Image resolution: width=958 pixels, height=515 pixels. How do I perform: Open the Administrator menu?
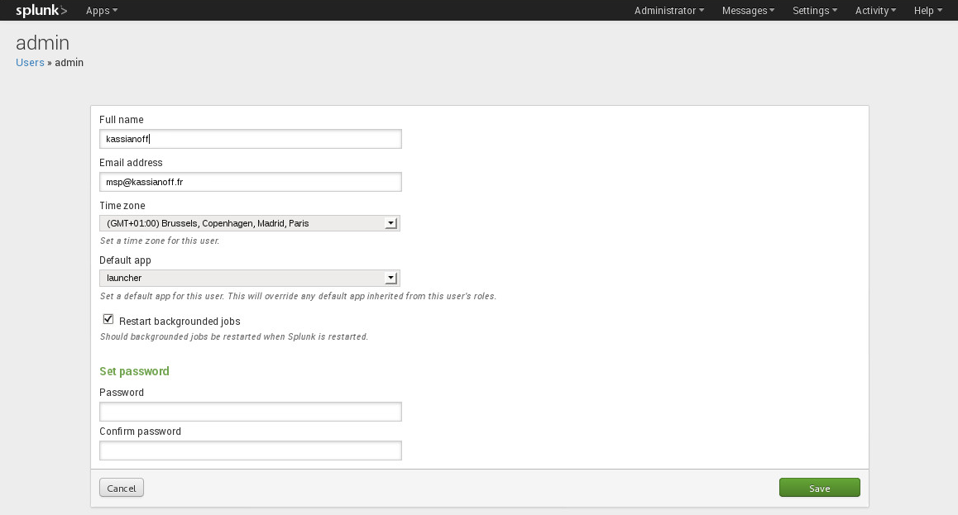[x=669, y=11]
